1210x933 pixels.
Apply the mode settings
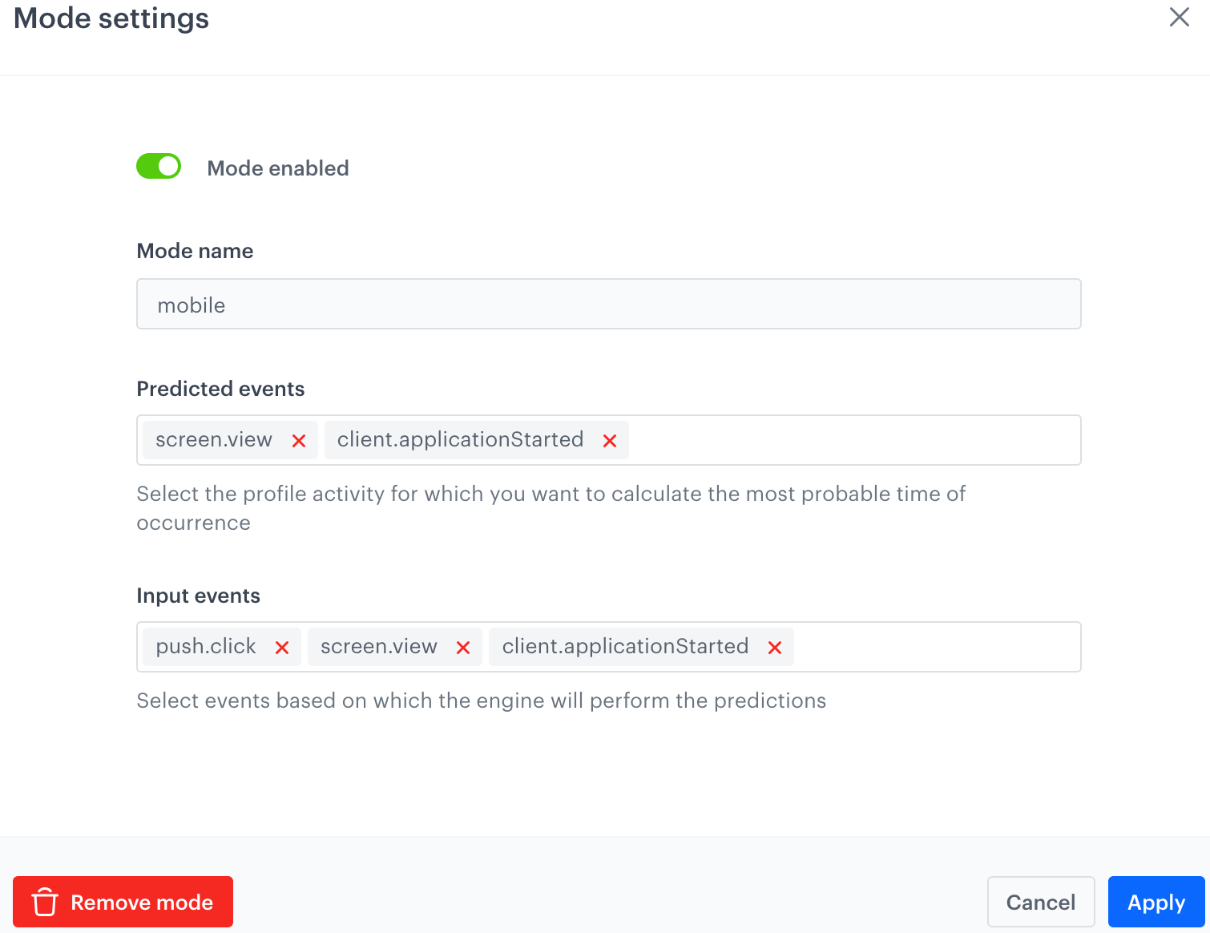[1156, 902]
